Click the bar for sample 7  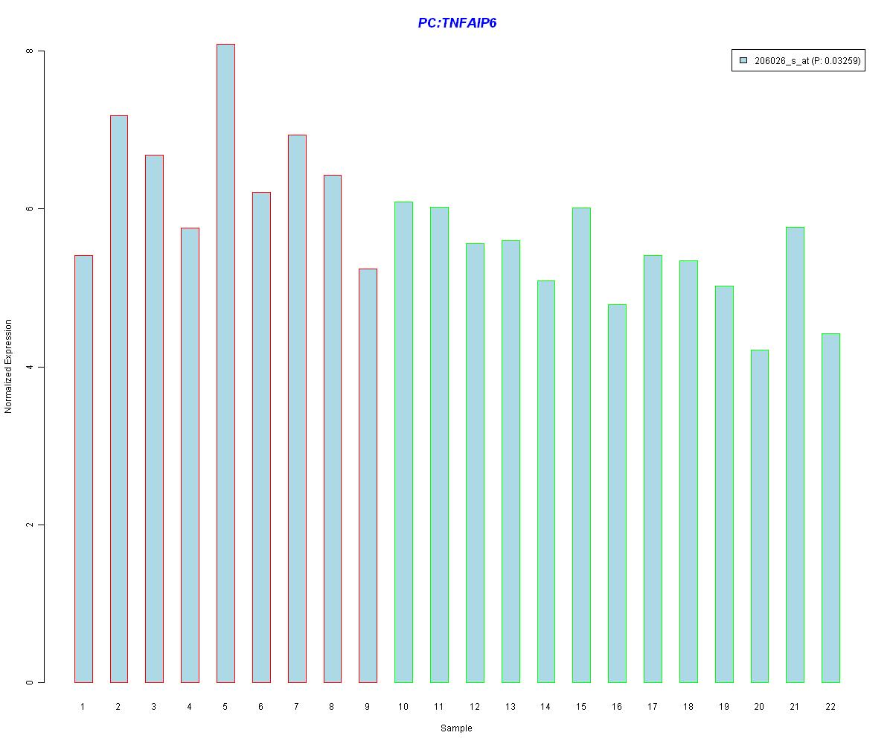pyautogui.click(x=297, y=408)
